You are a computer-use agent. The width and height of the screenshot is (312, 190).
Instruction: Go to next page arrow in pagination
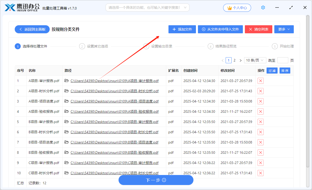[x=240, y=60]
